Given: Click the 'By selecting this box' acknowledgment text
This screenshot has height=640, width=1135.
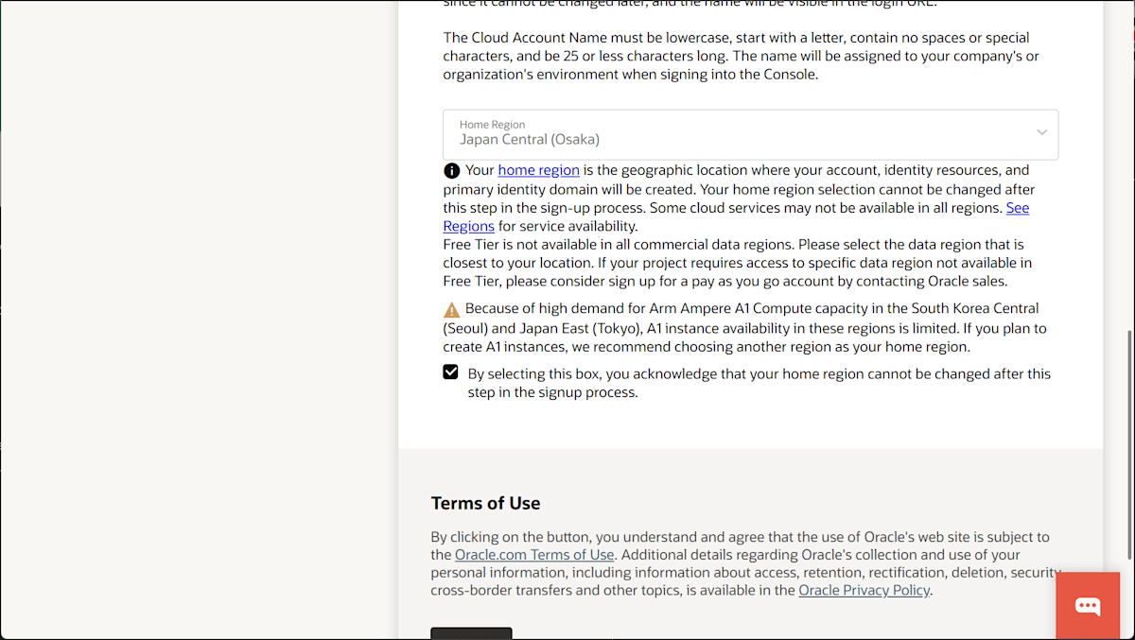Looking at the screenshot, I should [x=759, y=383].
